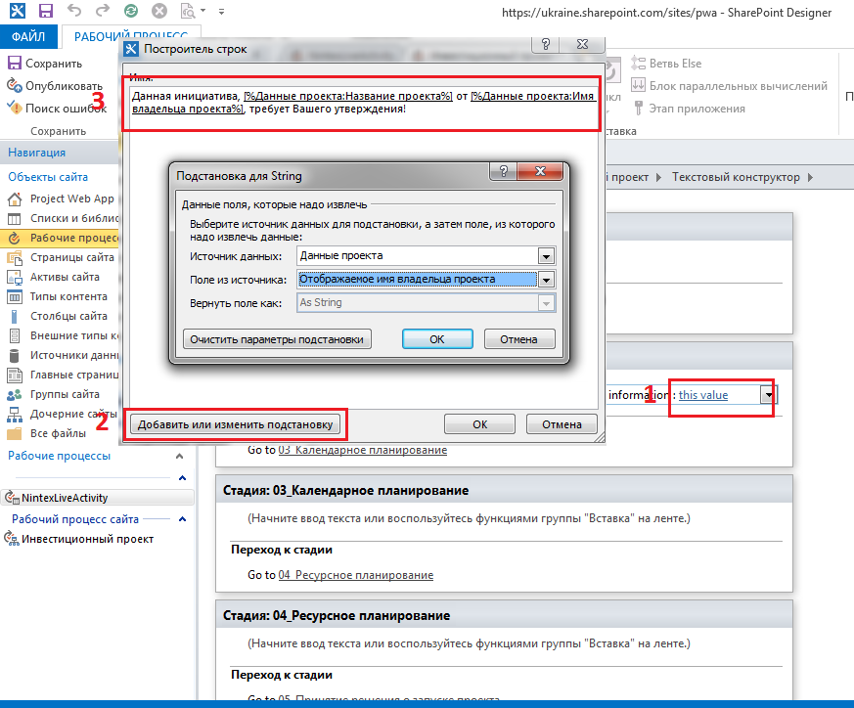Open the Поле из источника dropdown
The width and height of the screenshot is (854, 708).
546,280
